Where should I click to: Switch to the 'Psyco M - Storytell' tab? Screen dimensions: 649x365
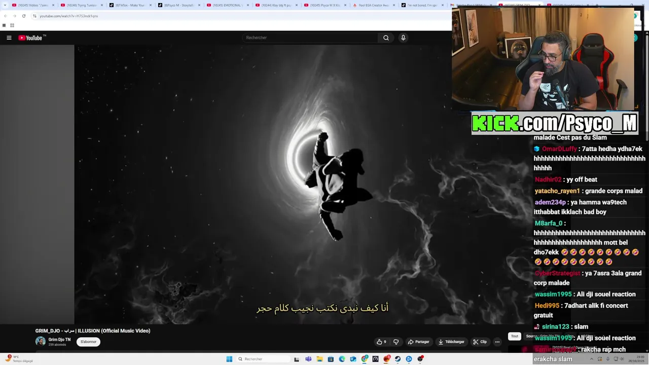pos(178,5)
